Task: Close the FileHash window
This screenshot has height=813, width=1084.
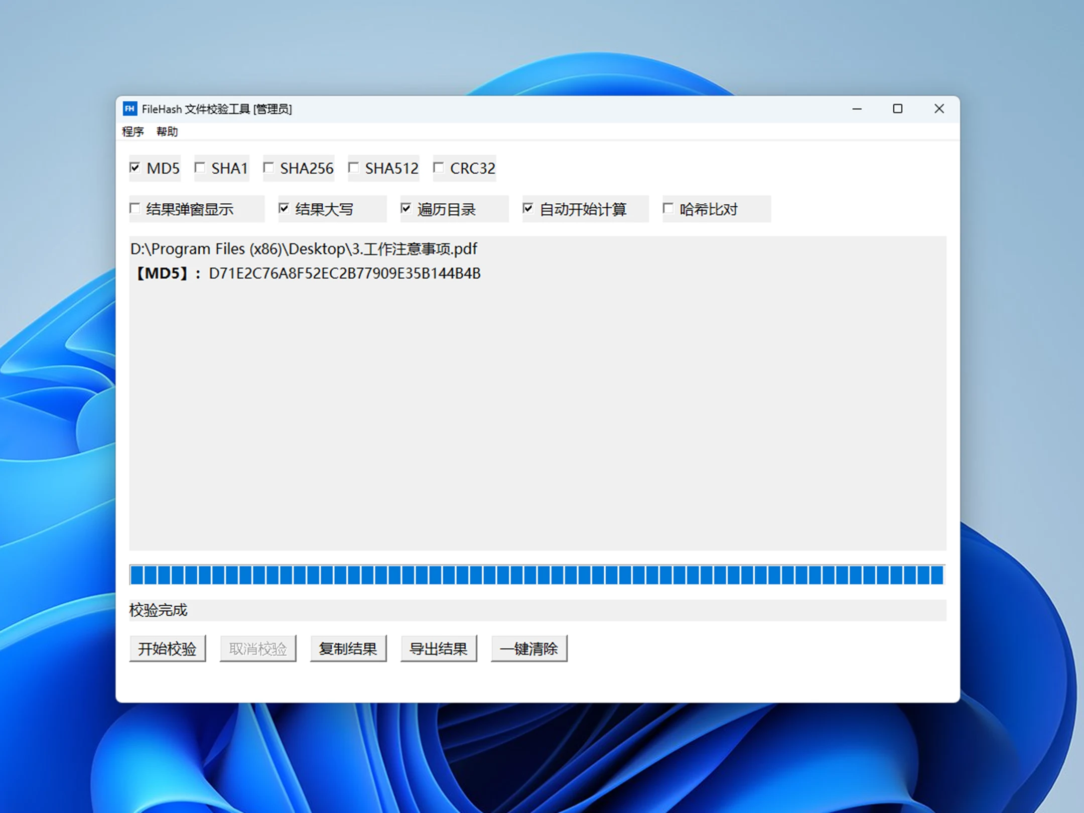Action: point(939,109)
